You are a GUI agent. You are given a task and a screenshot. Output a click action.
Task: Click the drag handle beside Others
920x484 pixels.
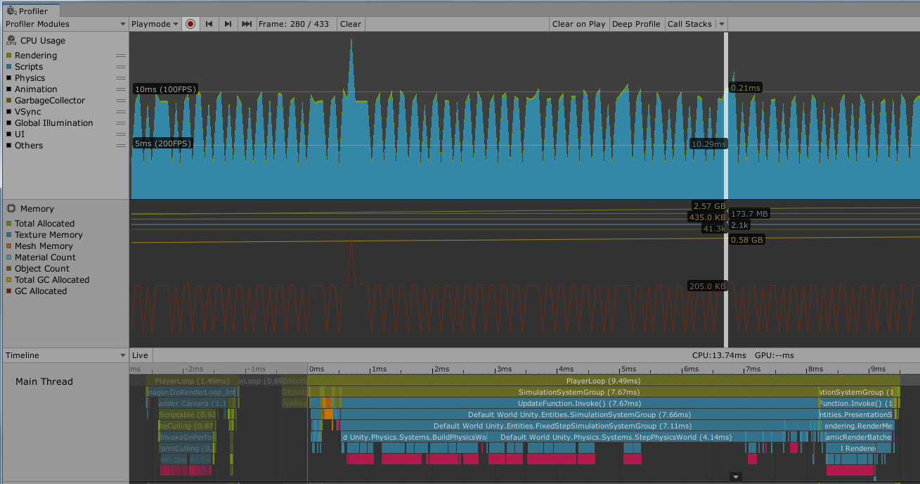(121, 146)
